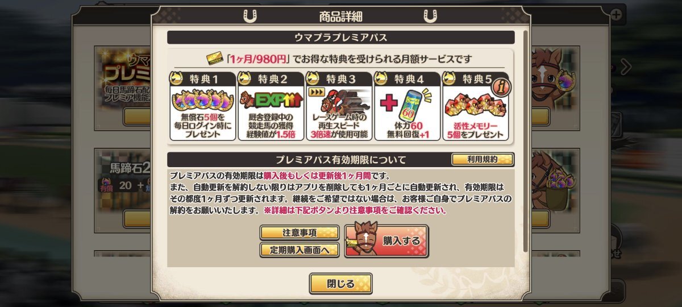Tap the golden pass ticket icon
682x307 pixels.
click(215, 58)
